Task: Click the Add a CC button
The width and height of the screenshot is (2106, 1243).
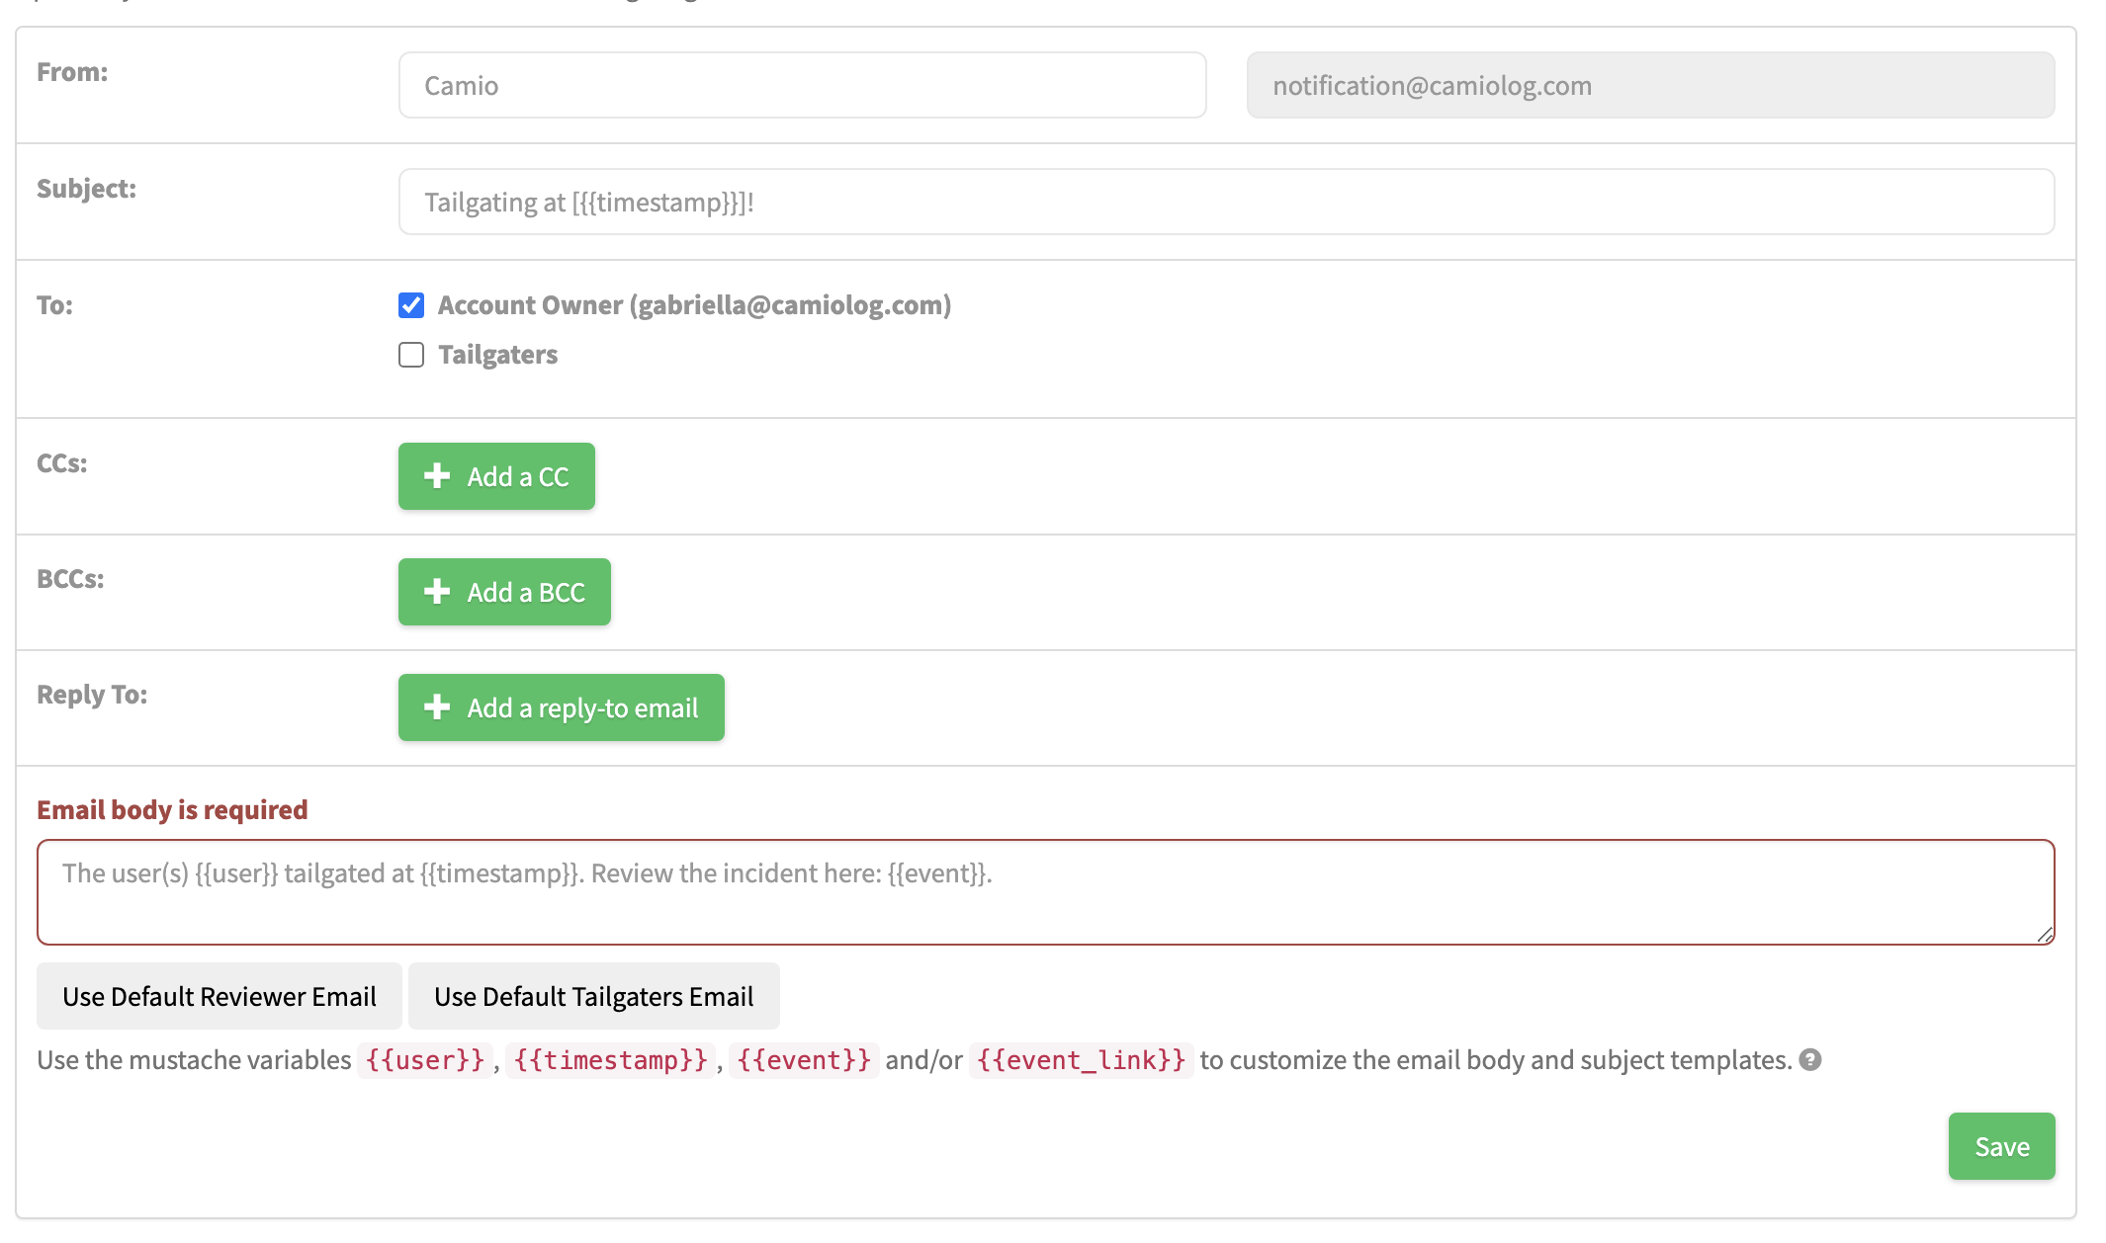Action: 496,476
